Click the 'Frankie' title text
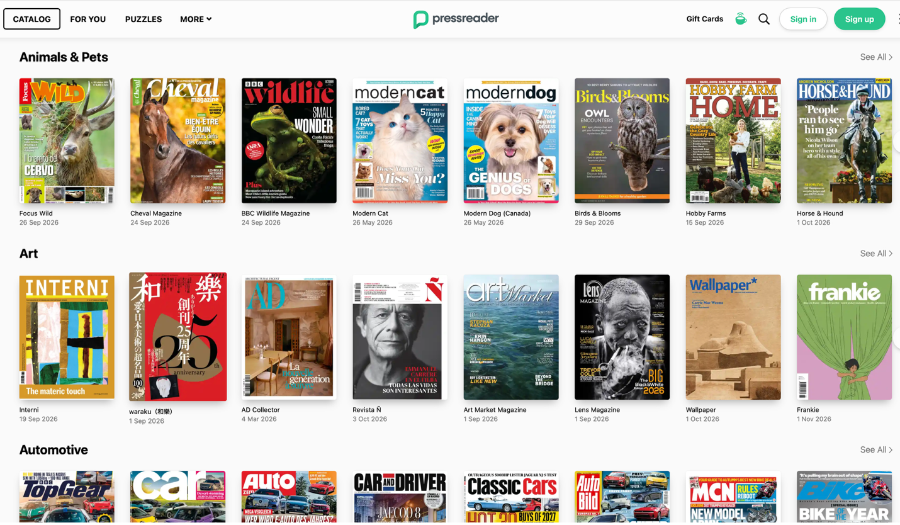The height and width of the screenshot is (525, 900). click(808, 410)
